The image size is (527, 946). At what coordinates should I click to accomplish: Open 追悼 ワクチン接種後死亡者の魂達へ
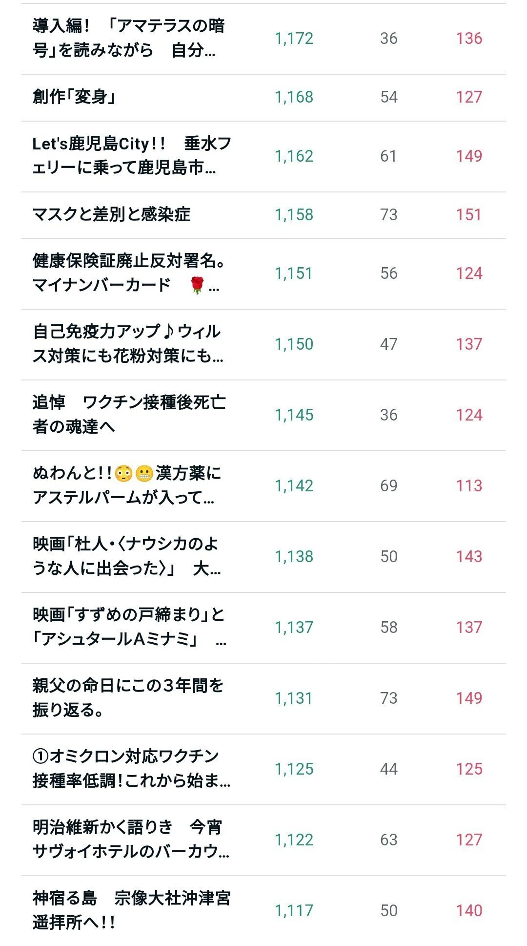pos(129,415)
